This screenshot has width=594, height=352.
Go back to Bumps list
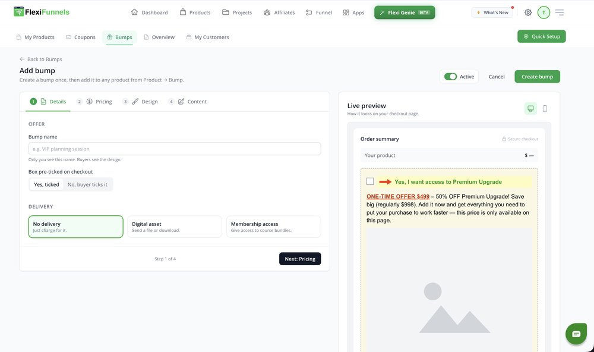click(x=41, y=59)
